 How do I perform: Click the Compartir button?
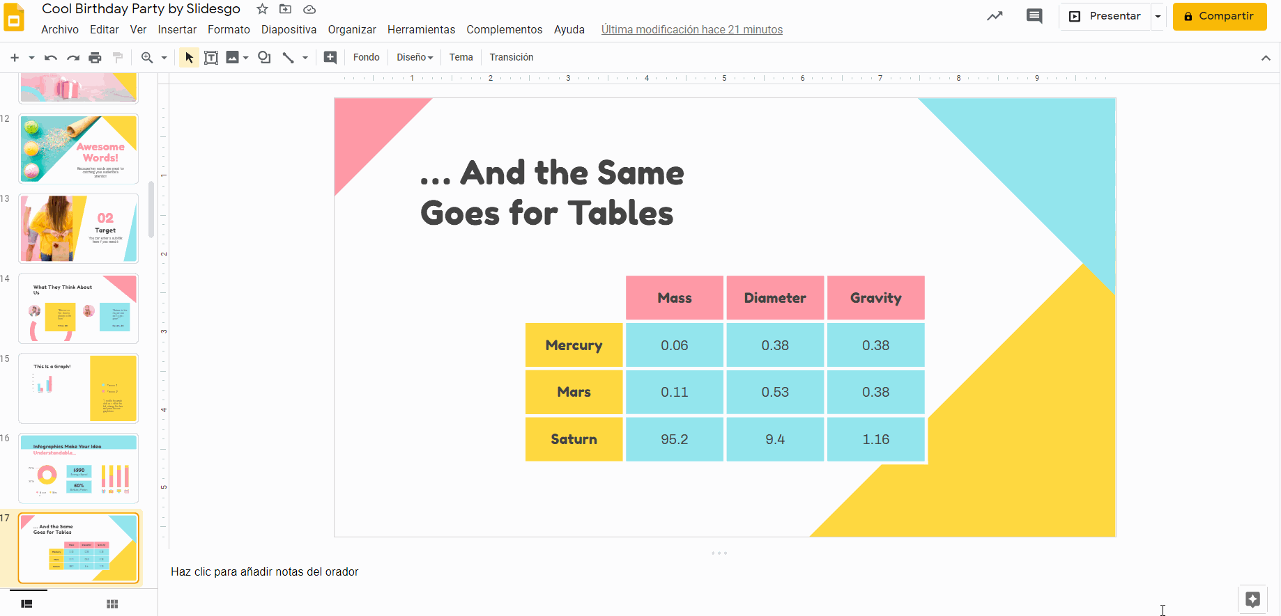[1219, 16]
